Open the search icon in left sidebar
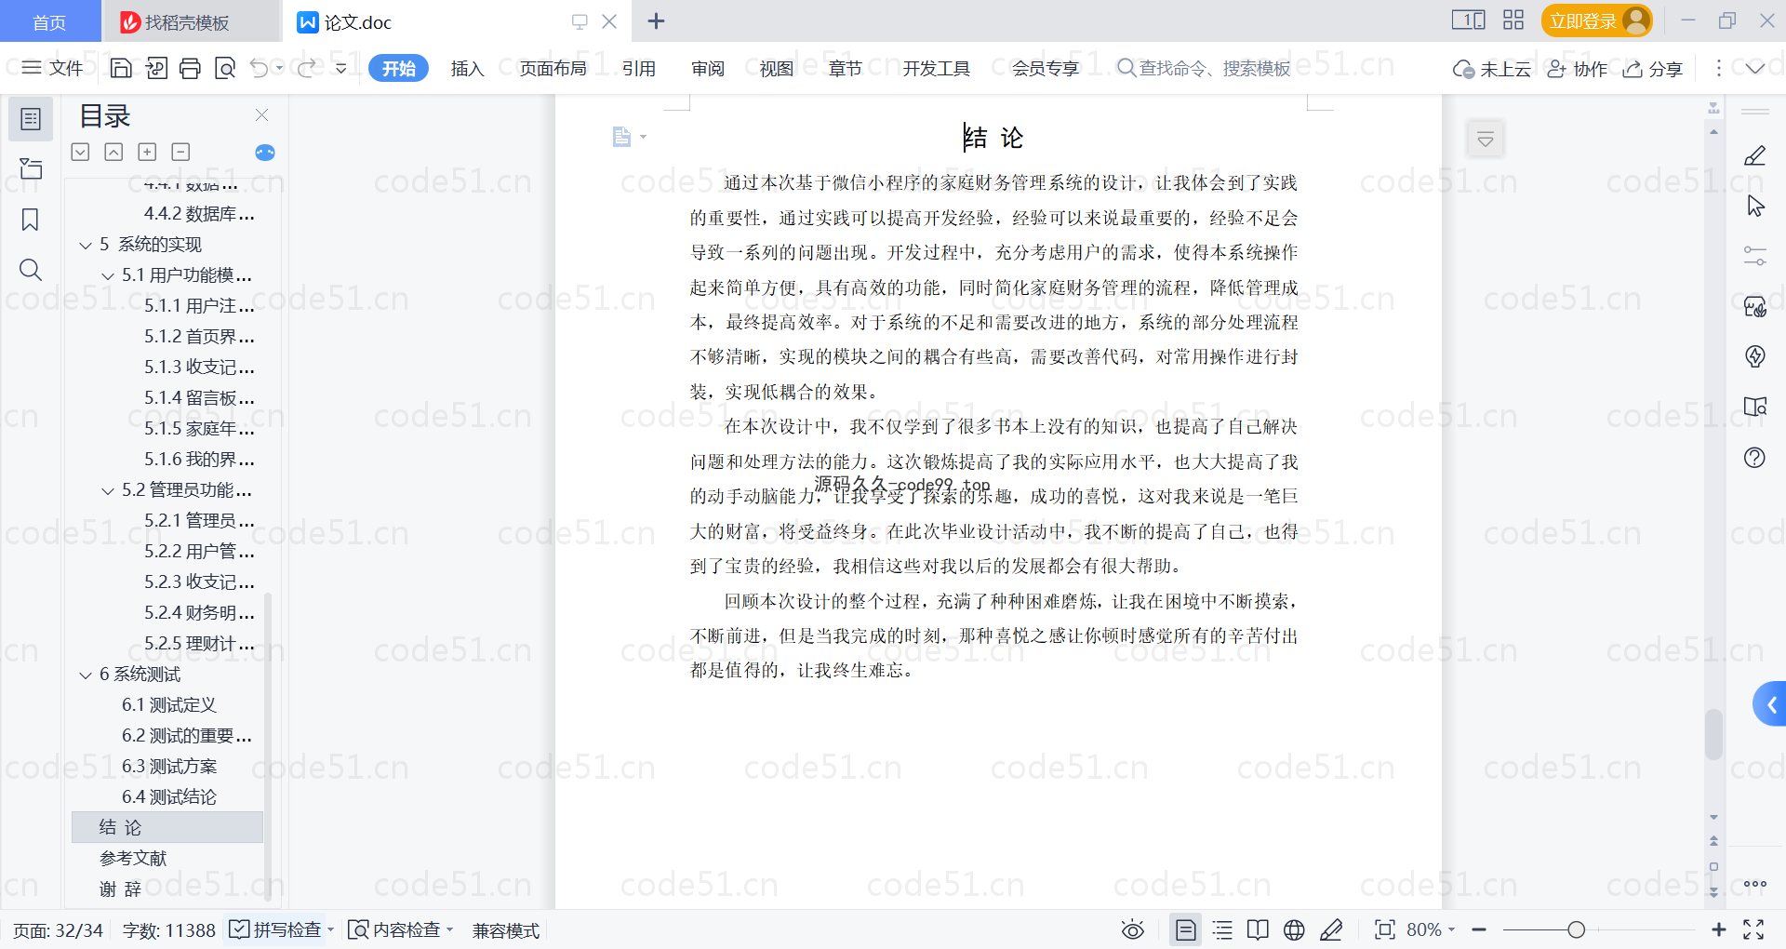 click(x=31, y=270)
